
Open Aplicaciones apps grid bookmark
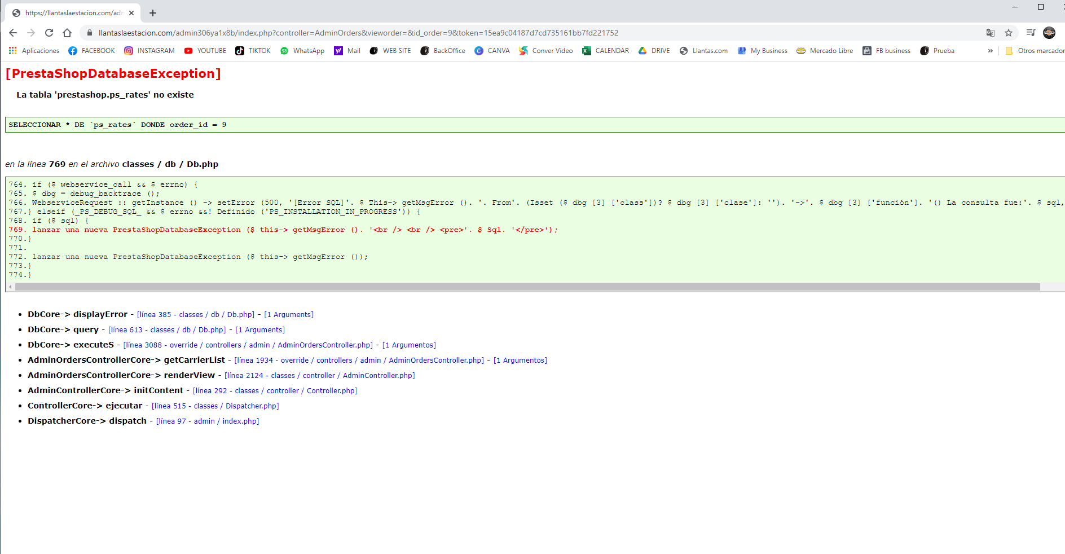point(34,51)
